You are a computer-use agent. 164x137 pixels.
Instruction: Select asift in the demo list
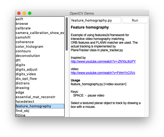pyautogui.click(x=40, y=19)
